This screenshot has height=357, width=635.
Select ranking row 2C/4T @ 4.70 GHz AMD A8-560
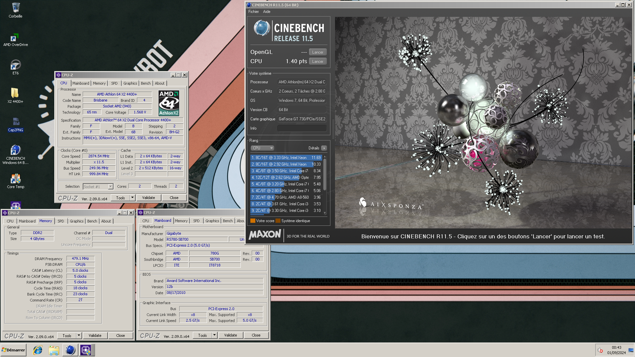coord(286,197)
